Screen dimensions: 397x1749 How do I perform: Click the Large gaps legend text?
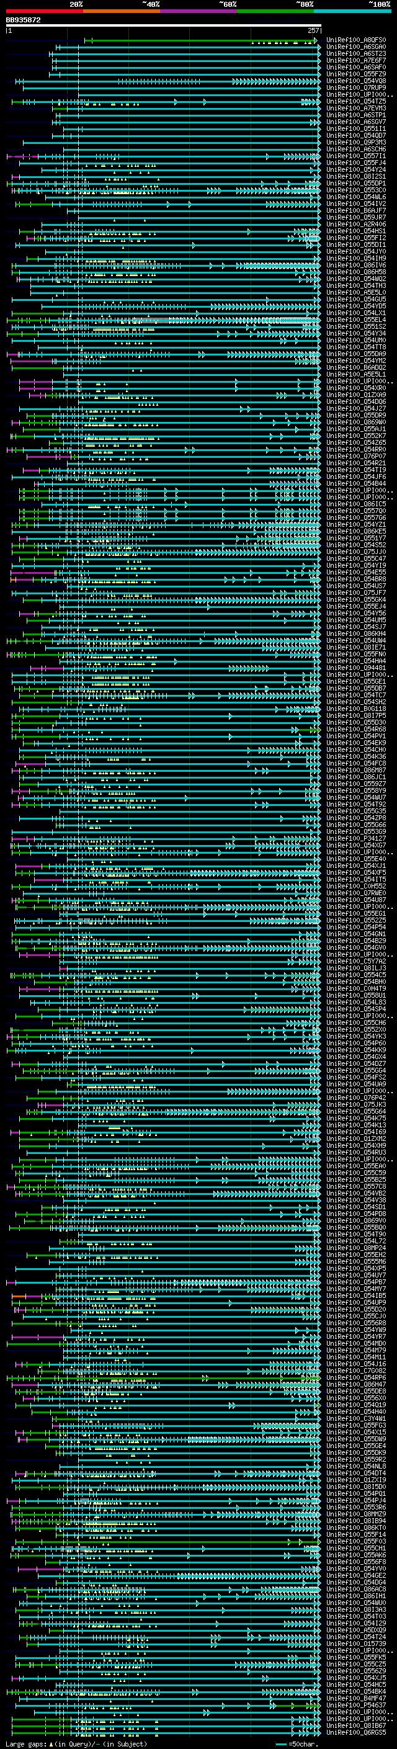pos(76,1743)
